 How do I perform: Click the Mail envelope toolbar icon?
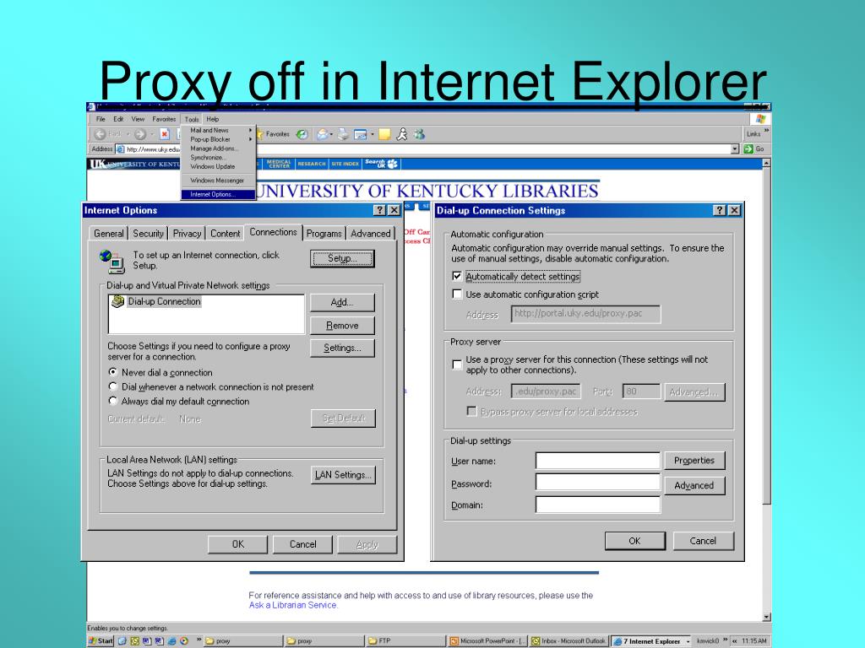(322, 134)
